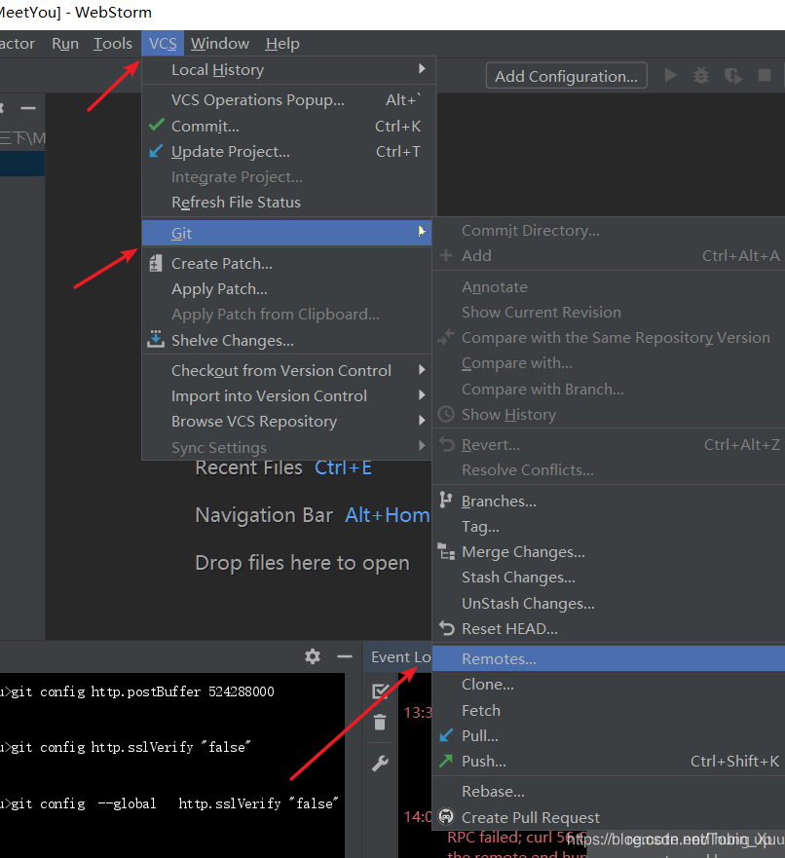Open the Run menu
The image size is (785, 858).
coord(65,43)
